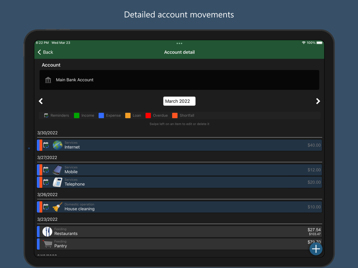
Task: Click the Account detail title
Action: click(x=179, y=52)
